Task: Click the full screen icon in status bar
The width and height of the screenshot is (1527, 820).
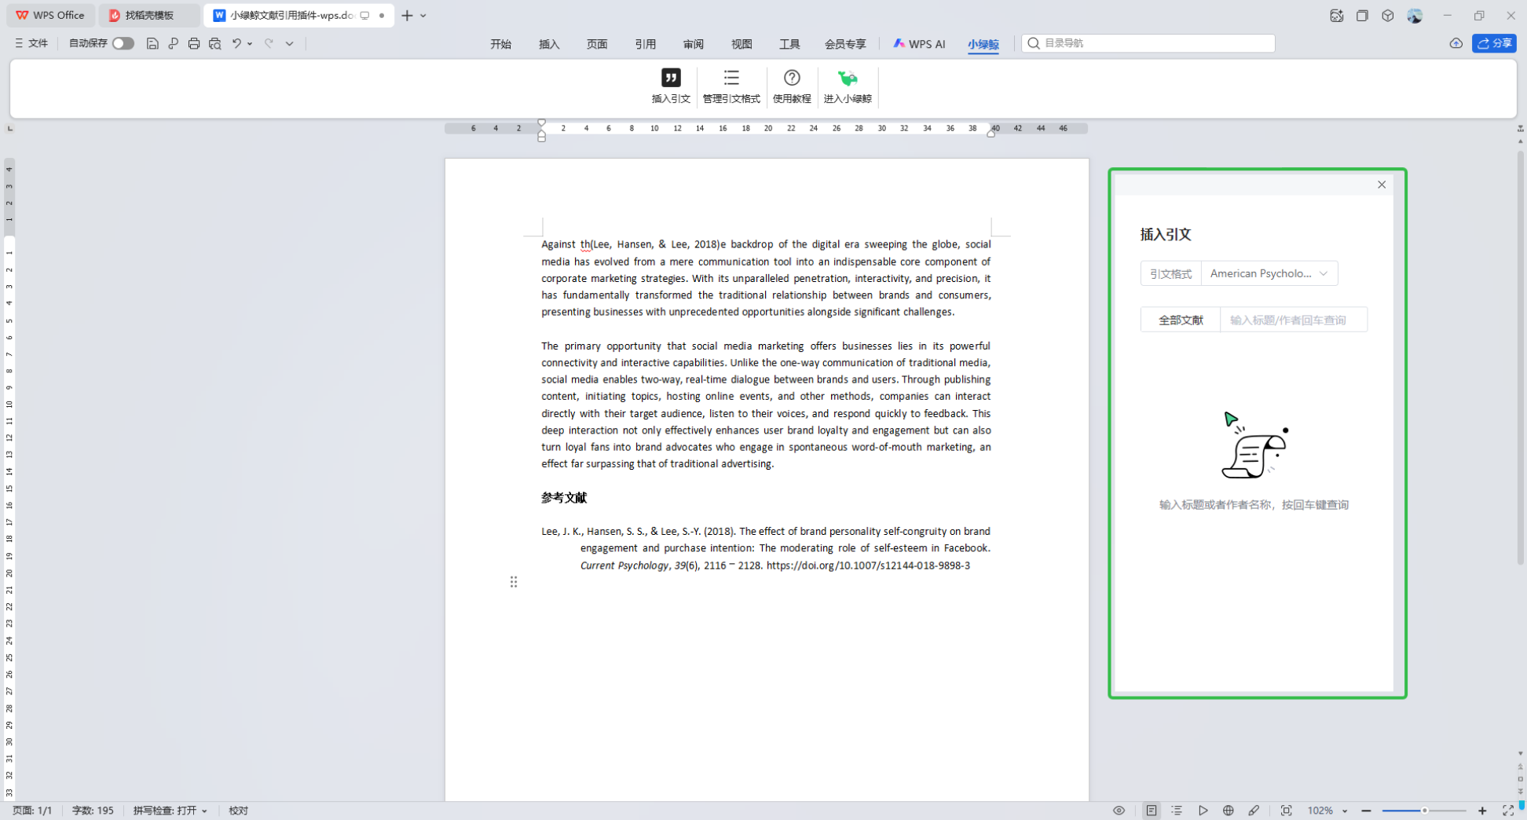Action: tap(1507, 811)
